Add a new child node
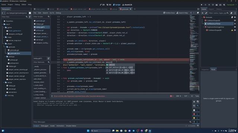The image size is (238, 133). point(202,13)
